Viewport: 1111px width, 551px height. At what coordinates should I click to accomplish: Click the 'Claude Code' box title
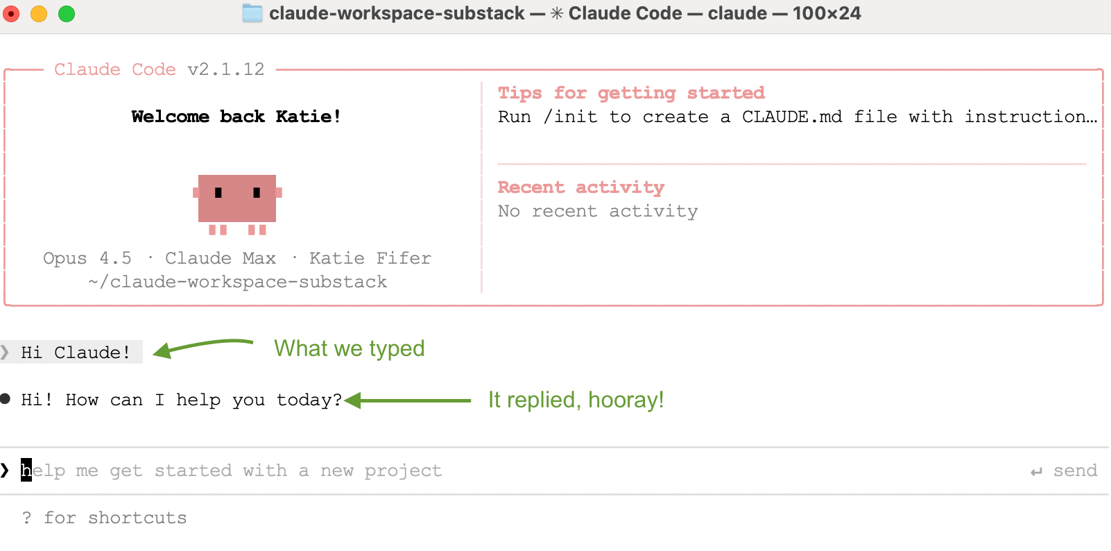pos(115,69)
